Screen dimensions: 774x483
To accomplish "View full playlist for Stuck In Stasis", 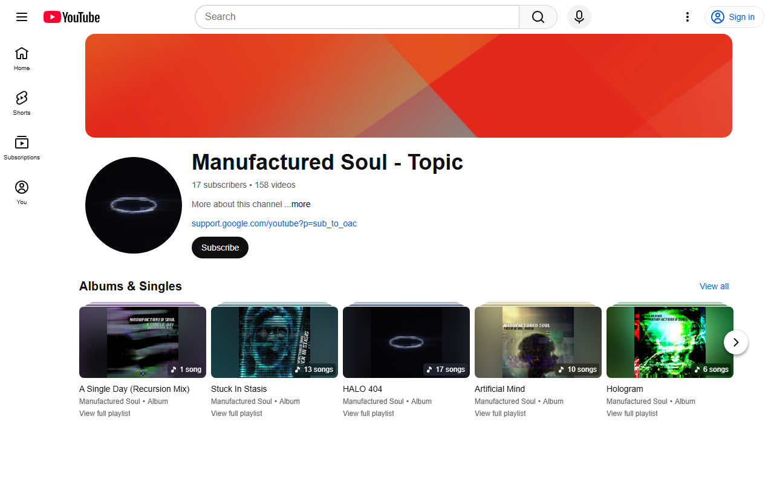I will point(236,414).
